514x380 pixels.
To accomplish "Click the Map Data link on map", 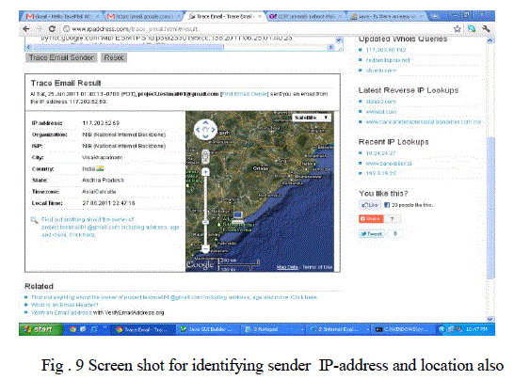I will pyautogui.click(x=287, y=267).
